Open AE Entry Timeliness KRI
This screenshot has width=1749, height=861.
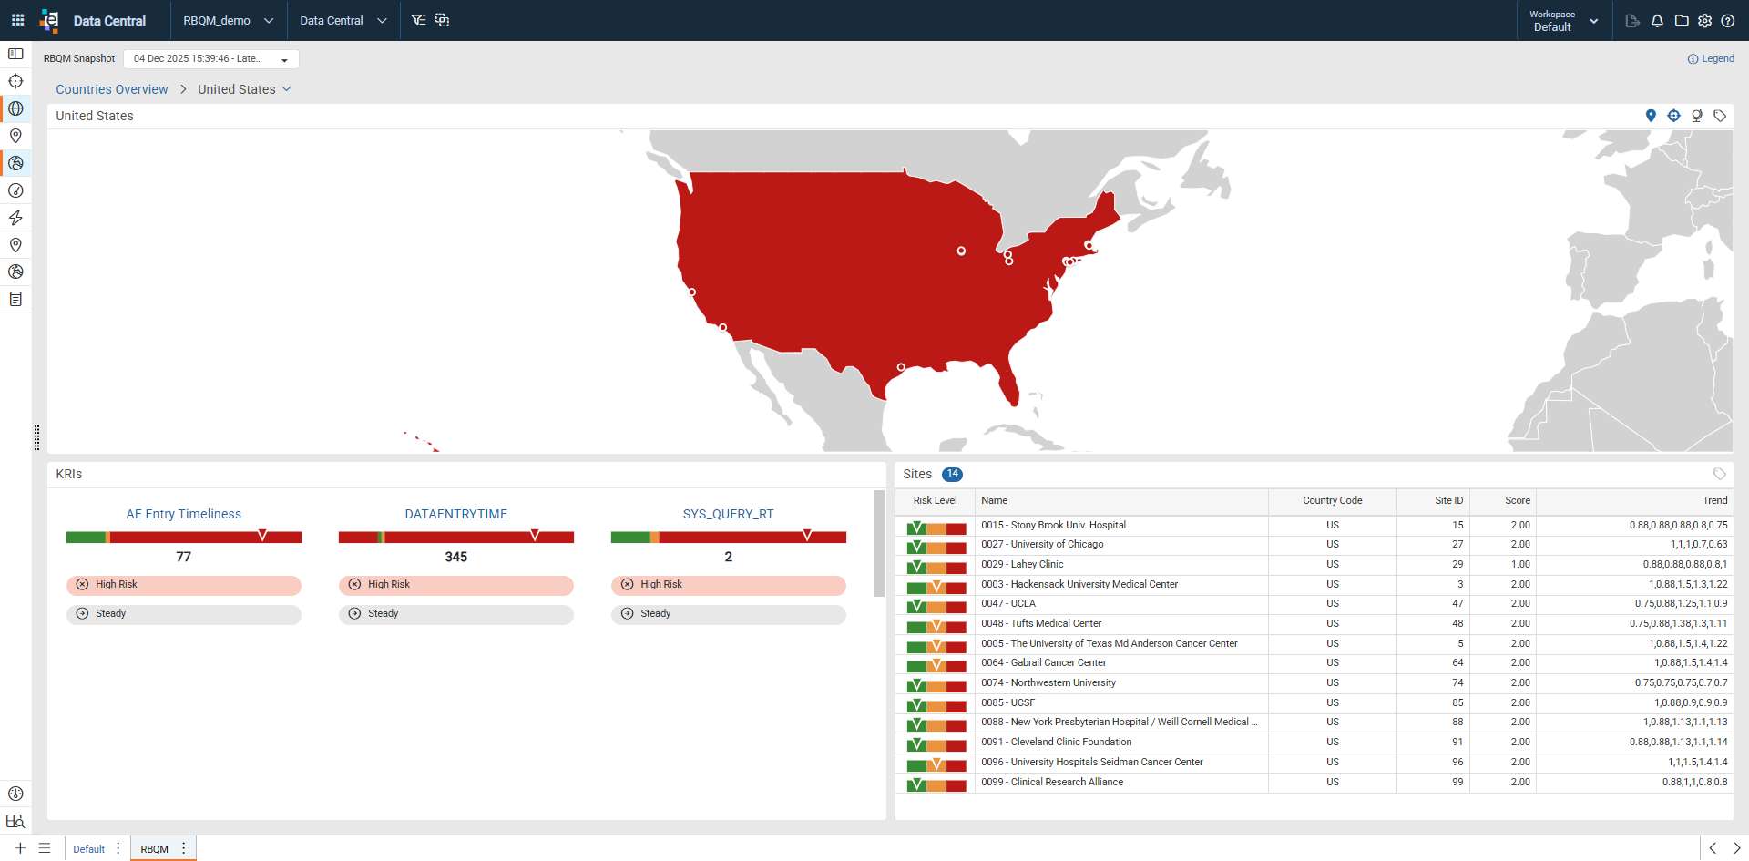[x=184, y=514]
